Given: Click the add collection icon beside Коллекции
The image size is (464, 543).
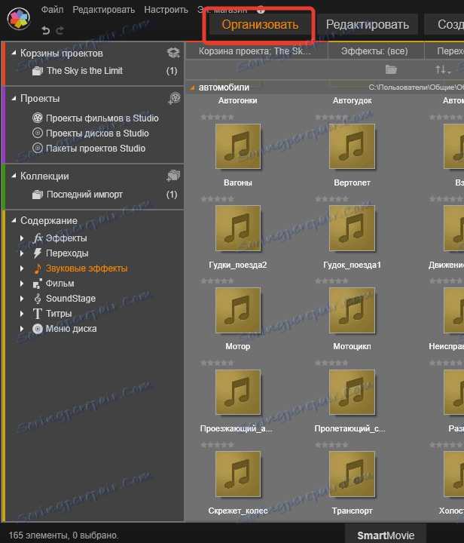Looking at the screenshot, I should pos(173,176).
